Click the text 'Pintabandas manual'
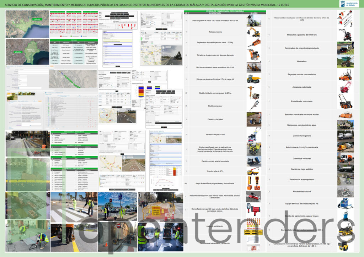 [301, 191]
